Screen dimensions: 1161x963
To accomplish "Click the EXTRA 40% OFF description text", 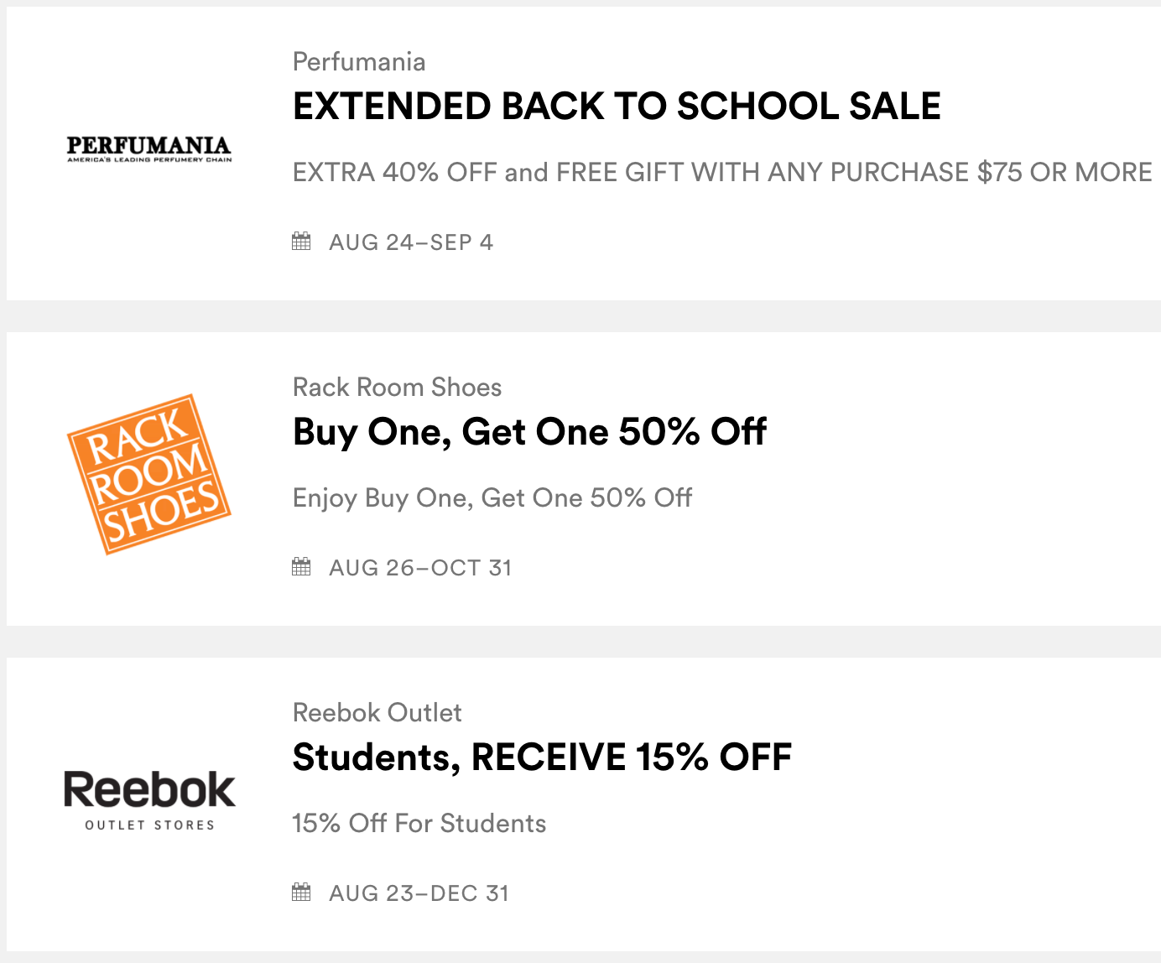I will click(721, 173).
